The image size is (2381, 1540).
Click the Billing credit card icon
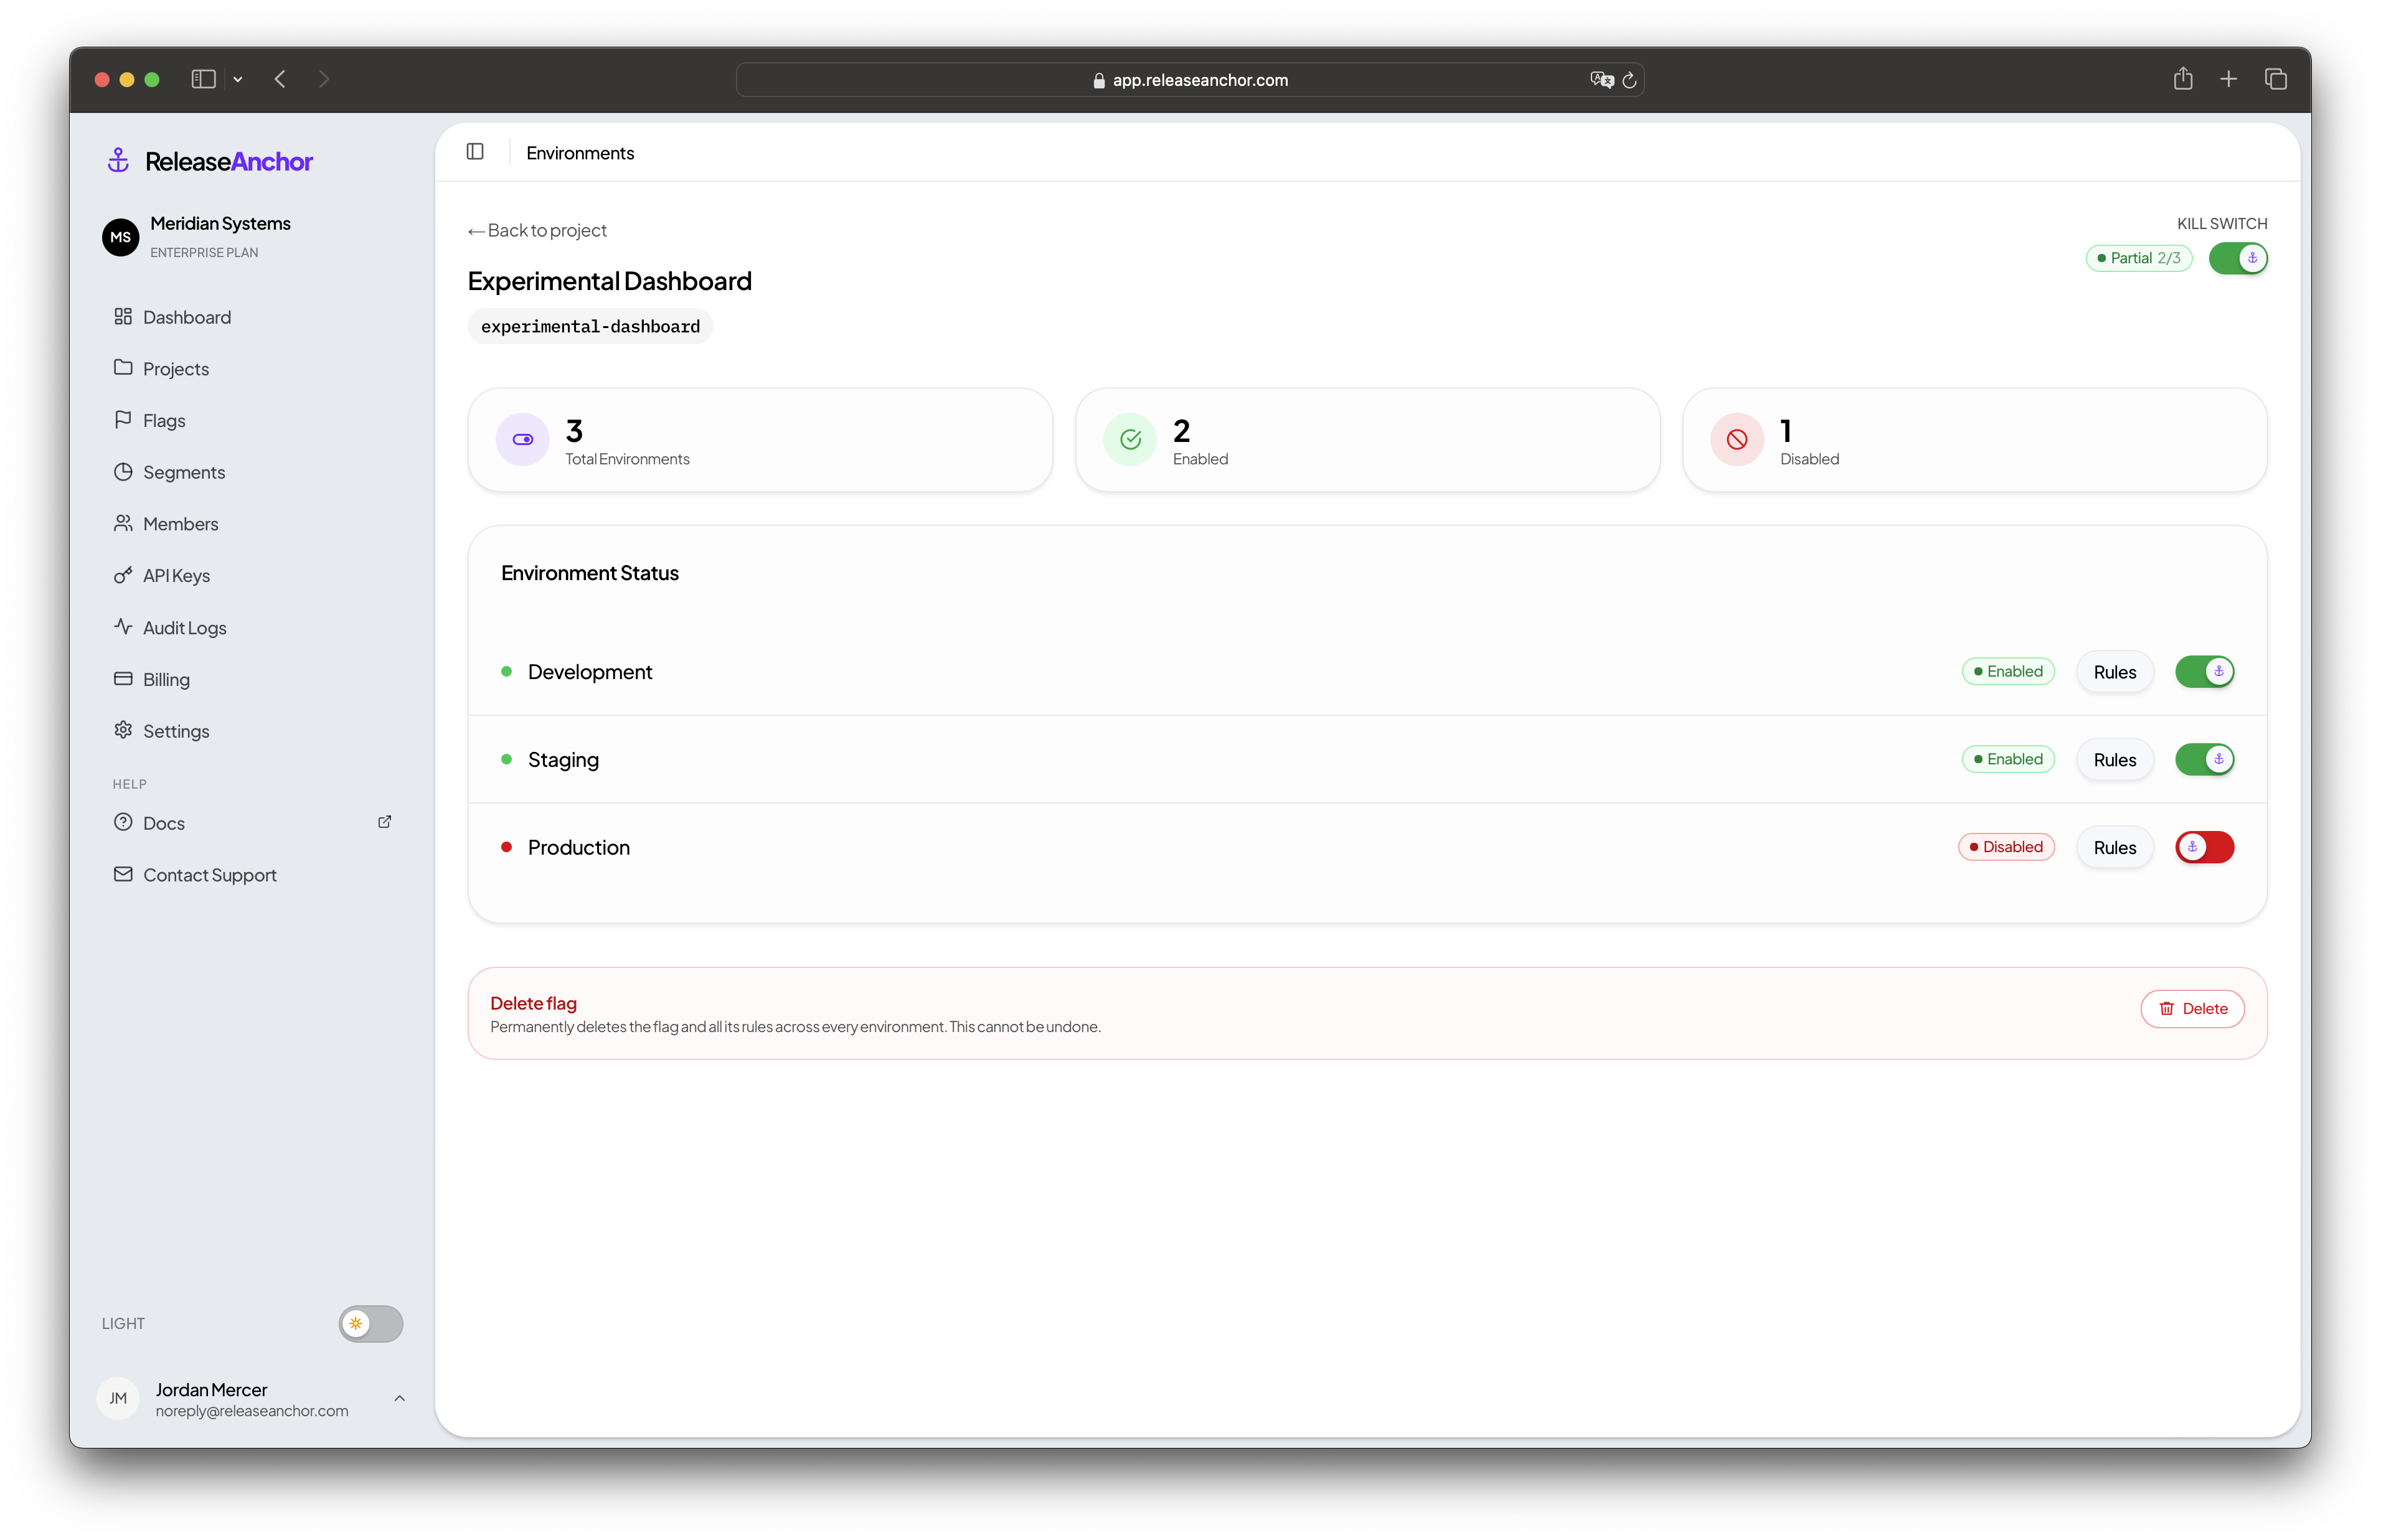click(x=123, y=678)
